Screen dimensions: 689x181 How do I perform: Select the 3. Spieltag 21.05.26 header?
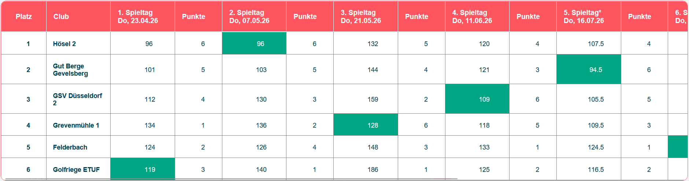[366, 16]
